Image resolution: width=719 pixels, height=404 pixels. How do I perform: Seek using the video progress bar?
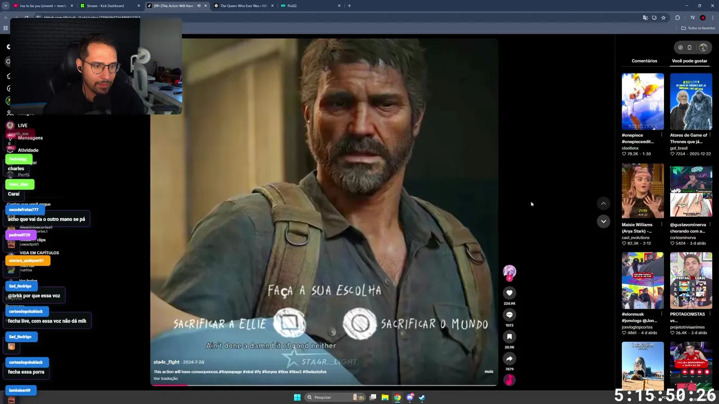[324, 385]
